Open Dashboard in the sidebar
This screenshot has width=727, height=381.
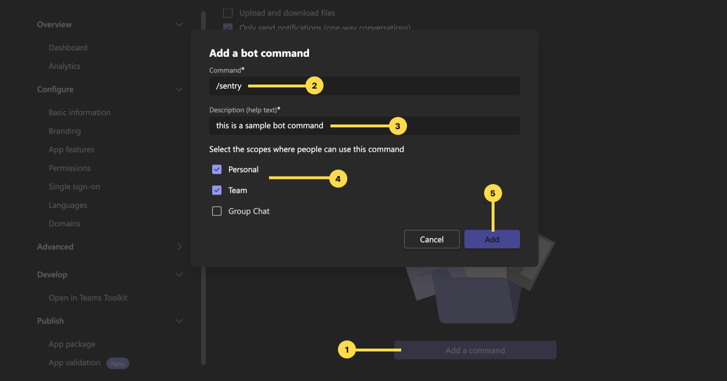point(68,47)
